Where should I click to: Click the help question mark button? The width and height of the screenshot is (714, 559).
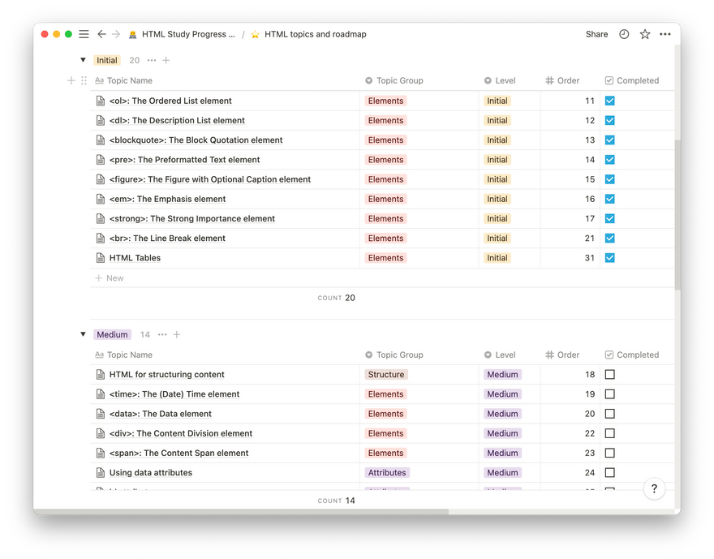coord(654,488)
